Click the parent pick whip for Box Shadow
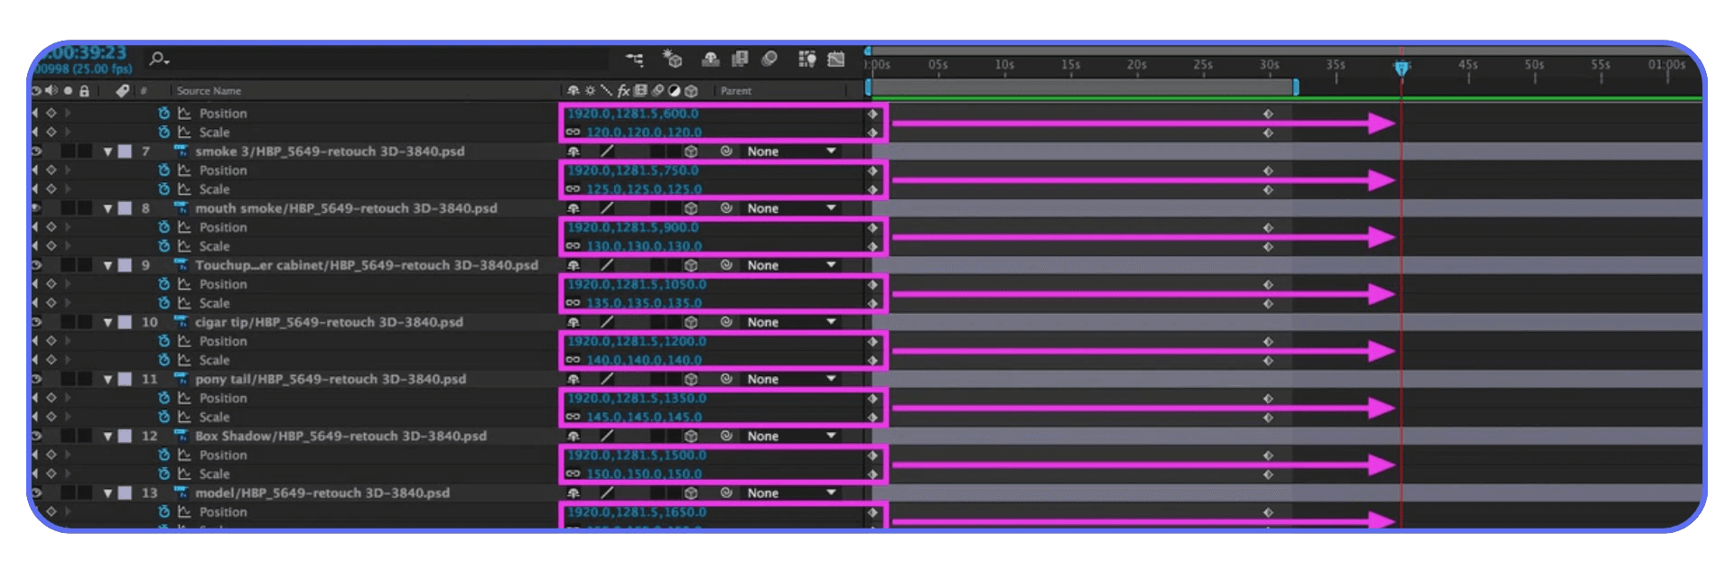Image resolution: width=1734 pixels, height=579 pixels. [x=726, y=436]
